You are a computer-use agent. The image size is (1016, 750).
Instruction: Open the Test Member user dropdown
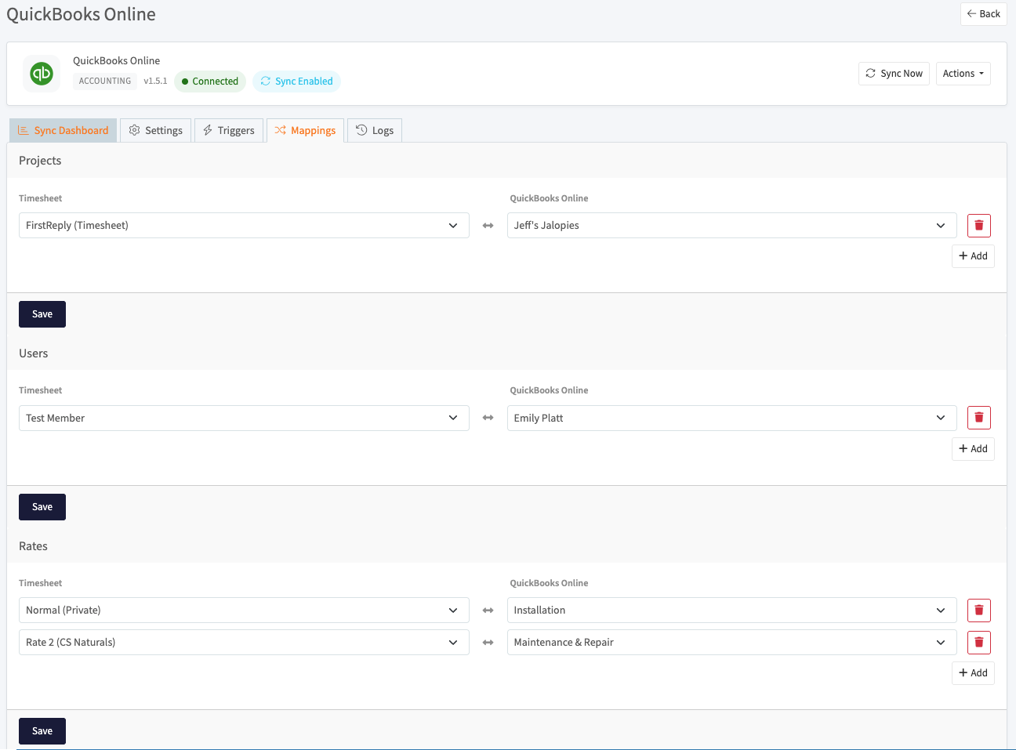[244, 418]
